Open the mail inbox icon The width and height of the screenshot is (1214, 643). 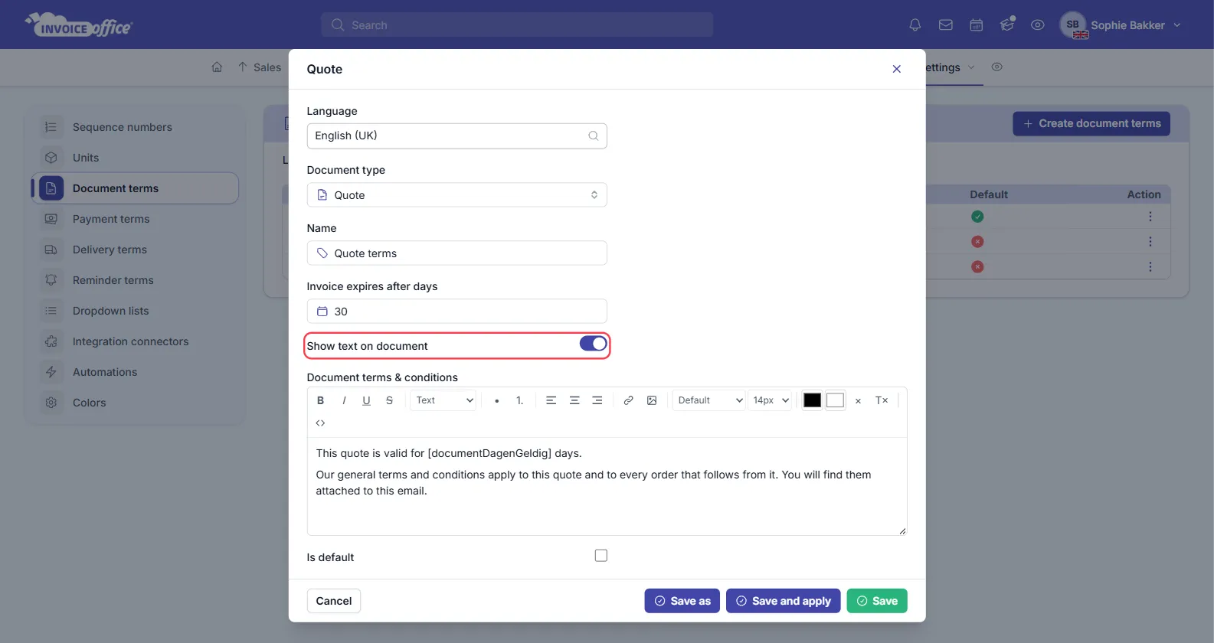946,25
